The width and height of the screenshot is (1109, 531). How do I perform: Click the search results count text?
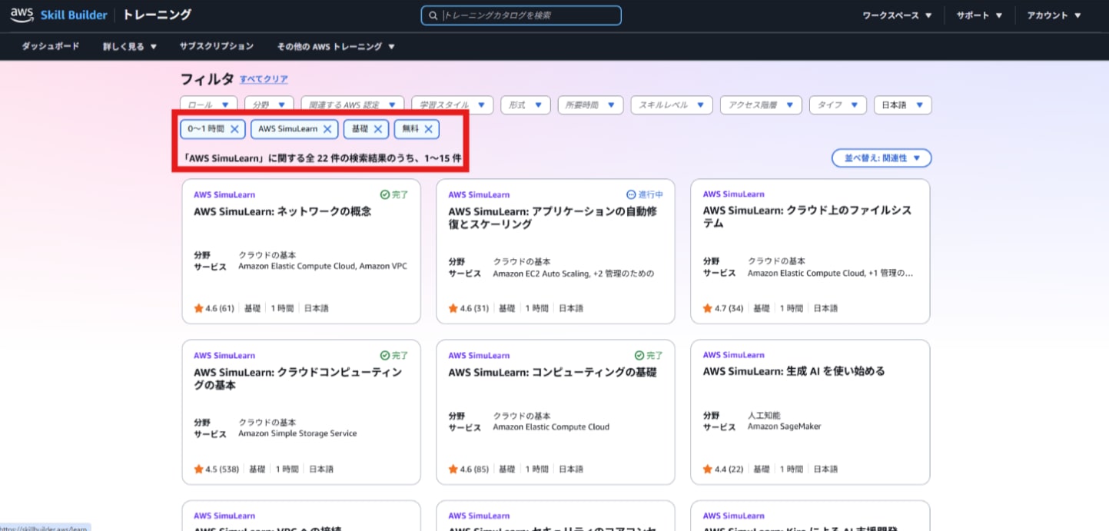point(323,158)
